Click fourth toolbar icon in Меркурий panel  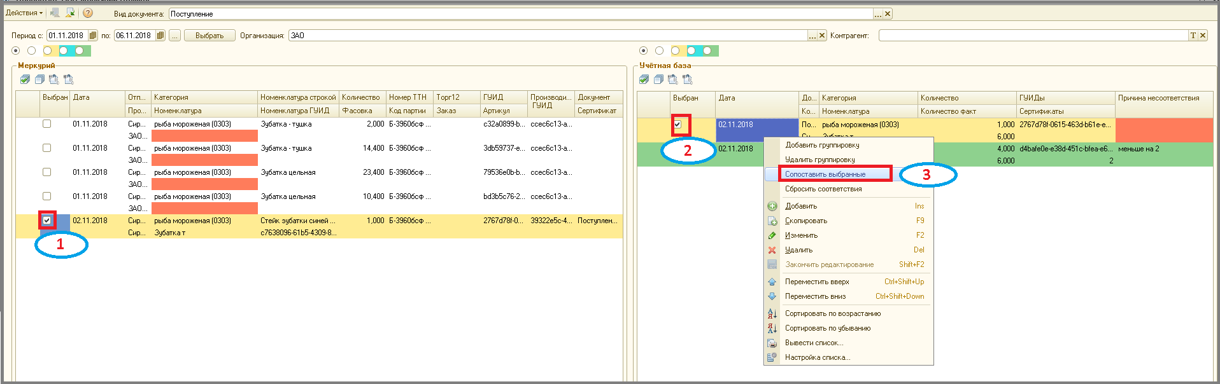point(69,79)
